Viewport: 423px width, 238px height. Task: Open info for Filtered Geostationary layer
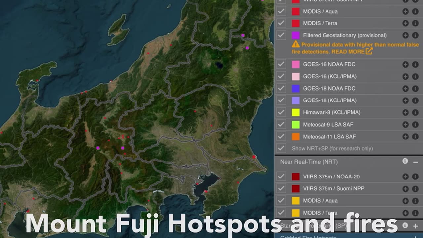415,35
